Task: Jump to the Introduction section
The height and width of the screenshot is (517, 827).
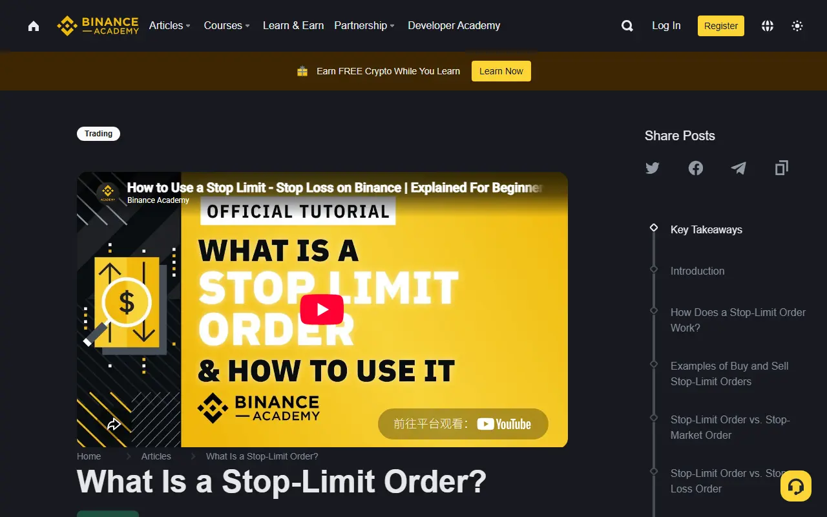Action: point(698,271)
